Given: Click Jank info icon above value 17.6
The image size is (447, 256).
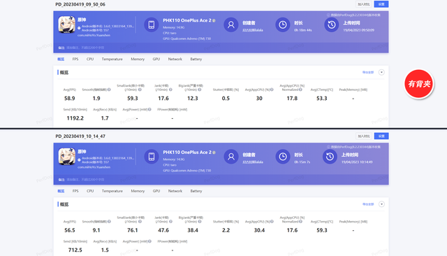Looking at the screenshot, I should click(170, 90).
